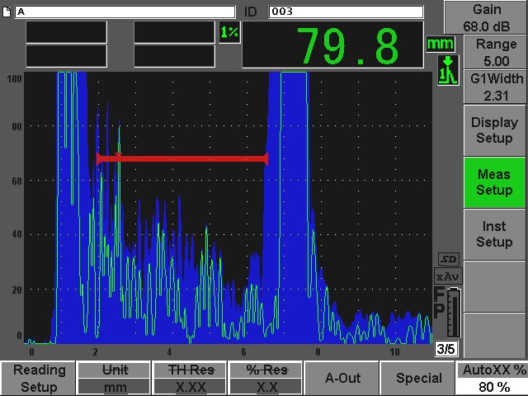Select the Meas Setup menu
The image size is (528, 396).
click(x=493, y=182)
